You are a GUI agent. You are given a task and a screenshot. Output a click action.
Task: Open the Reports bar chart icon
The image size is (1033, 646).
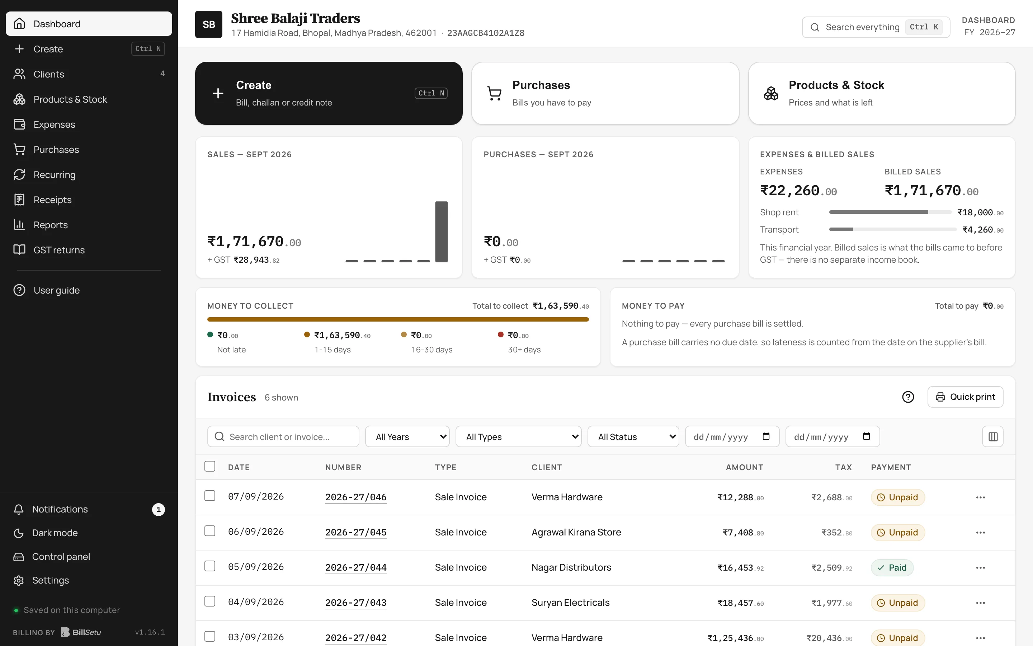tap(19, 225)
